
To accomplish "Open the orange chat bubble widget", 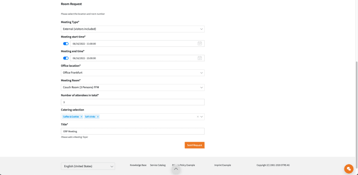I will (x=349, y=169).
